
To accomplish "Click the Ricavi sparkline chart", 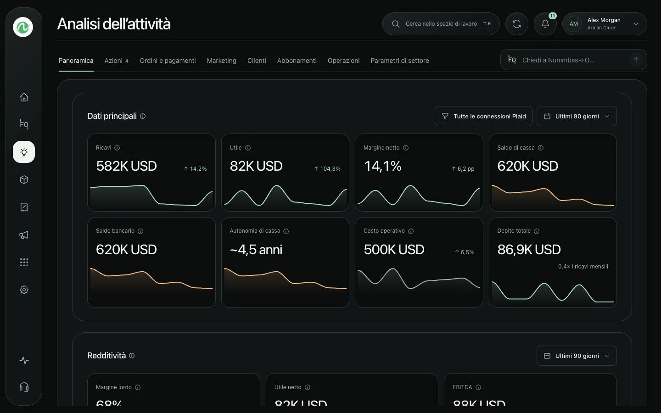I will pyautogui.click(x=151, y=196).
